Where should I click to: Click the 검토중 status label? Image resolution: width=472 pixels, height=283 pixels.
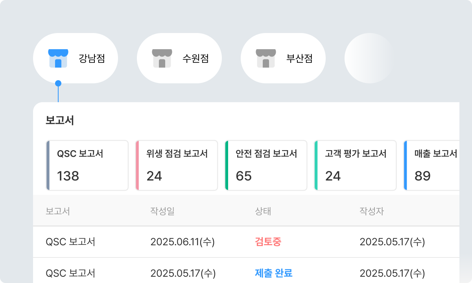(x=268, y=242)
